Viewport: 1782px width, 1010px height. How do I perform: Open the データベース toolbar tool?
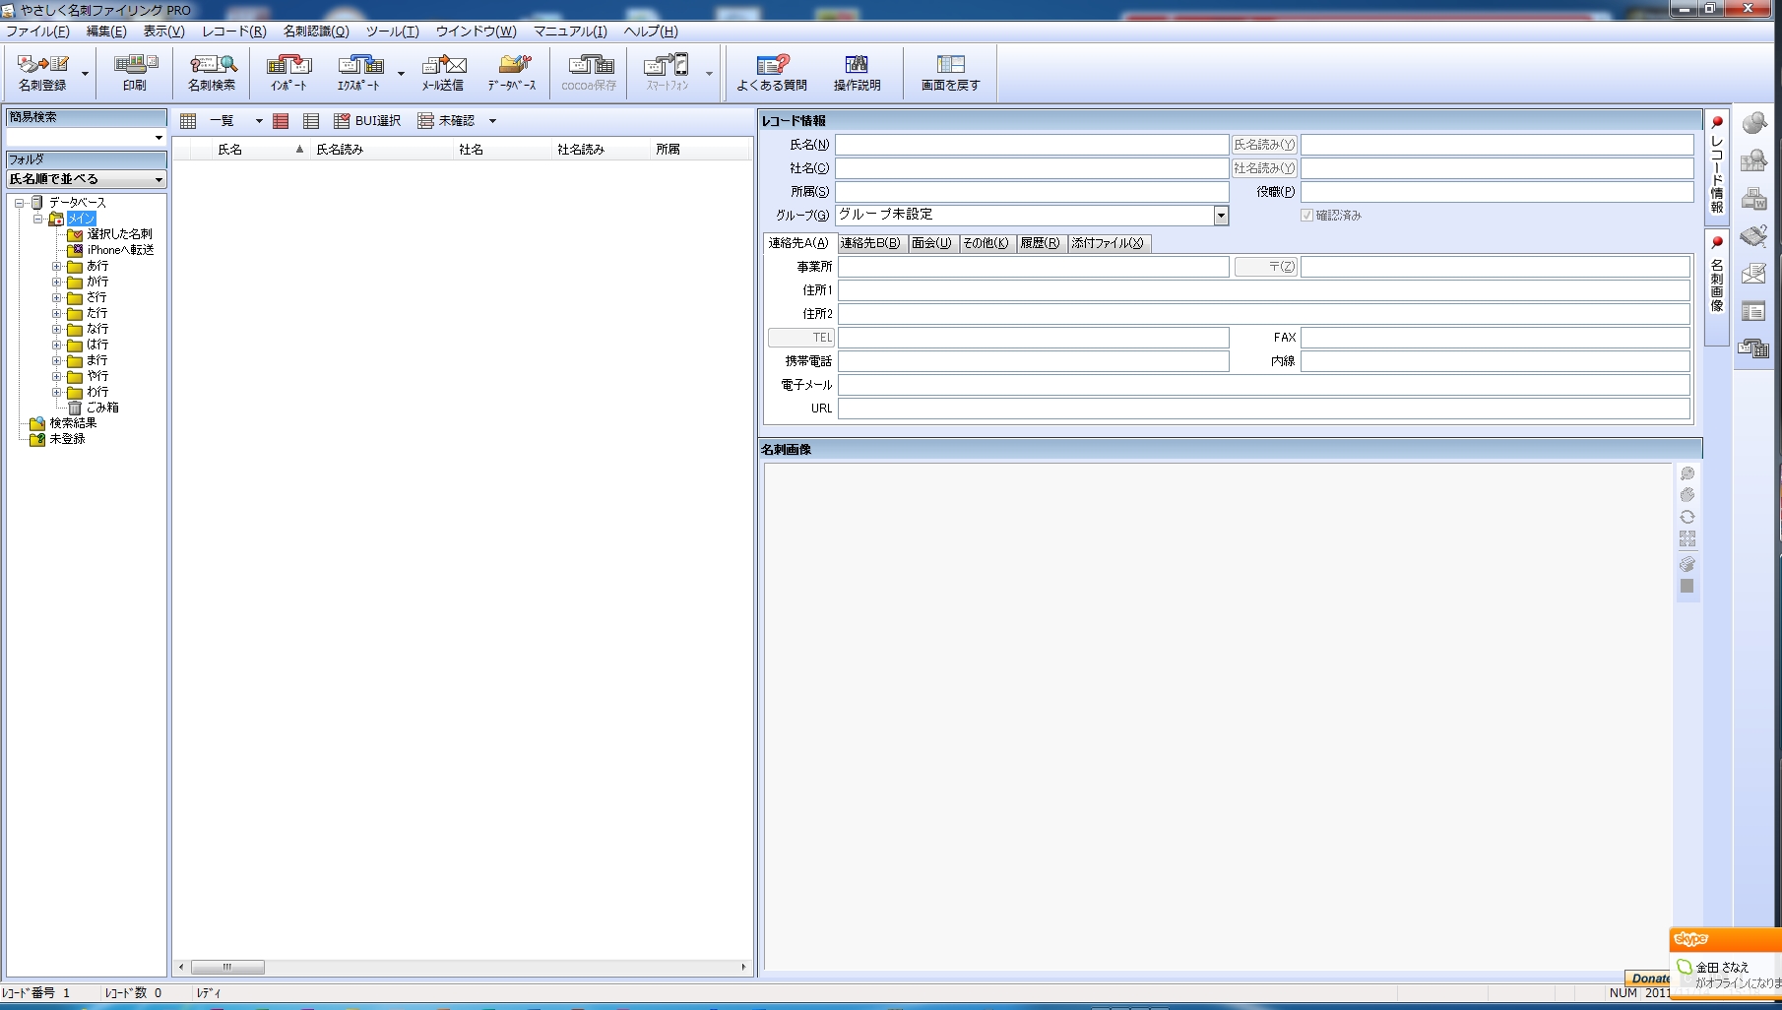(512, 73)
